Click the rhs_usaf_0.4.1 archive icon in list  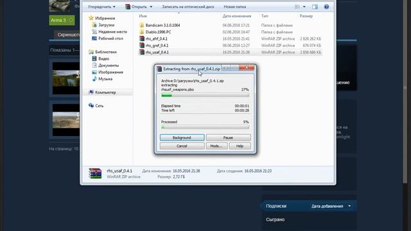point(142,52)
